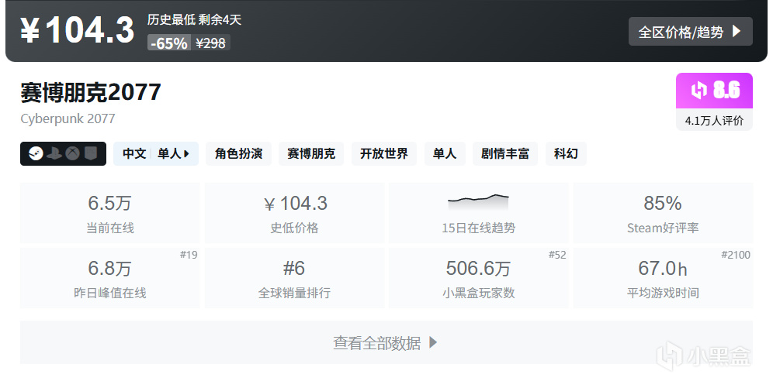Expand the 中文 单人 language info chip
The height and width of the screenshot is (381, 773).
[x=156, y=154]
